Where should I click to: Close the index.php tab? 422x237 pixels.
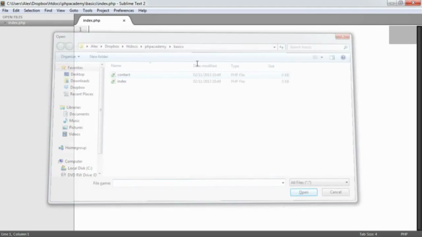(124, 20)
